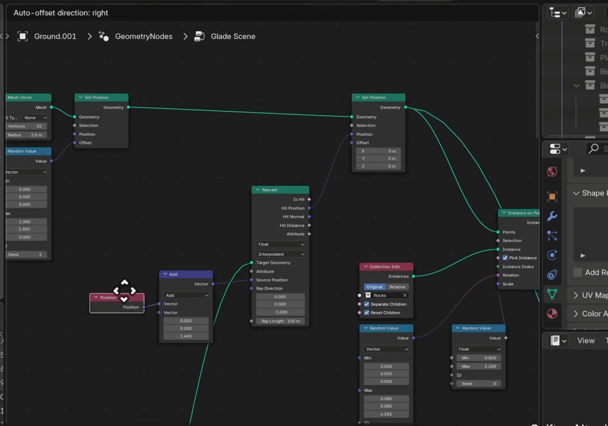The width and height of the screenshot is (608, 426).
Task: Disable Reset Children checkbox
Action: point(366,313)
